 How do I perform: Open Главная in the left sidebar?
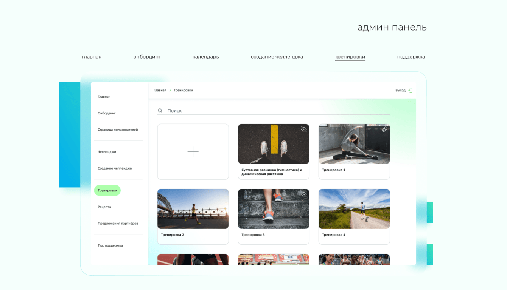point(104,97)
